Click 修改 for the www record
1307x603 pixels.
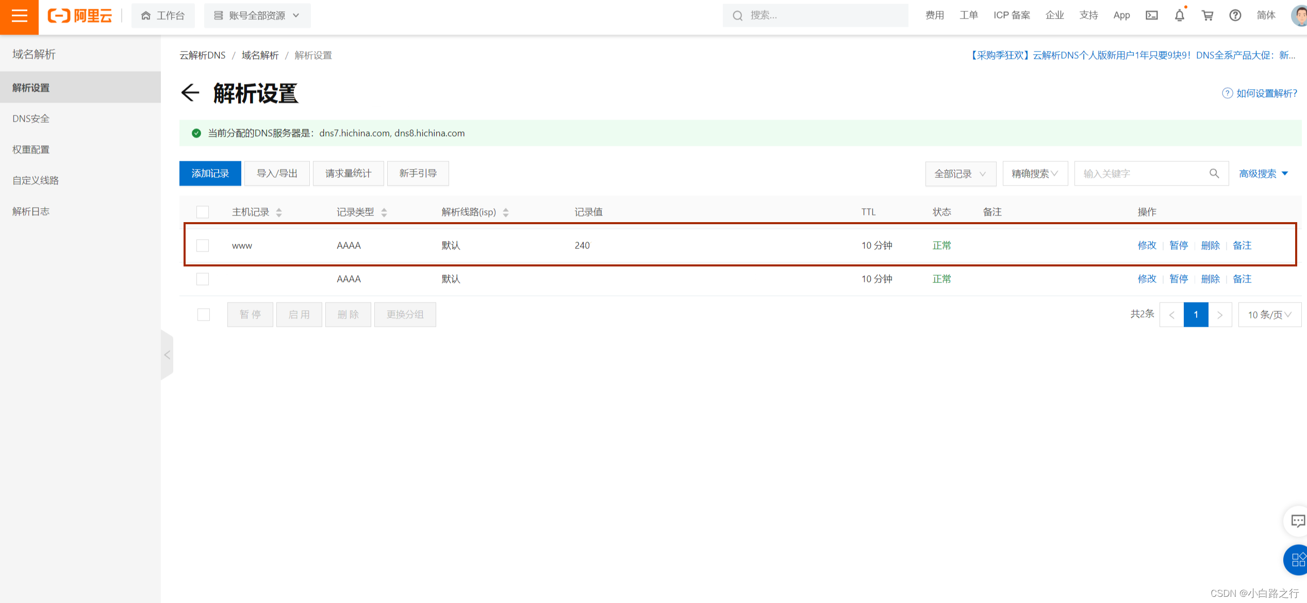[1147, 245]
